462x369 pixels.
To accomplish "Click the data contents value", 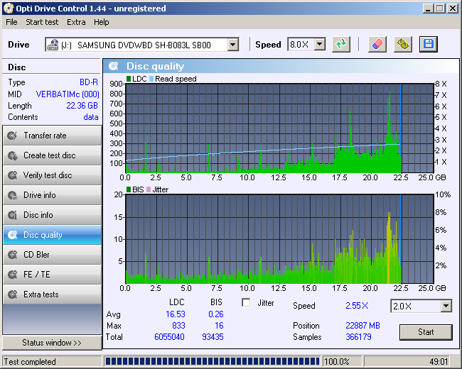I will (x=91, y=117).
